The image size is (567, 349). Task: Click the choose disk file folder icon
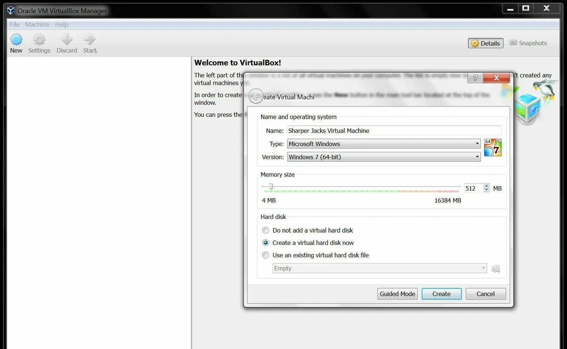[x=496, y=269]
